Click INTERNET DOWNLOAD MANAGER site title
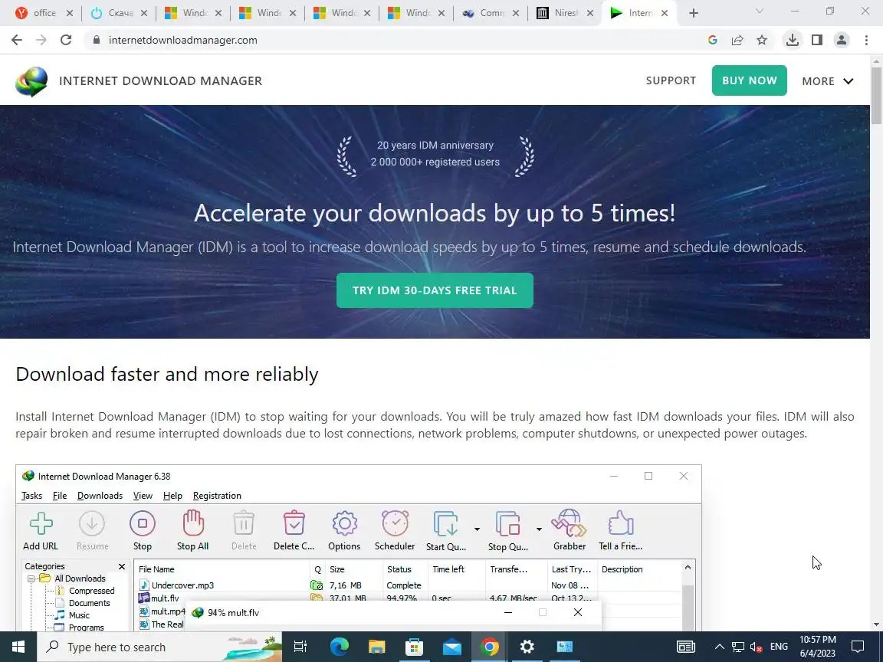This screenshot has width=883, height=662. 160,81
